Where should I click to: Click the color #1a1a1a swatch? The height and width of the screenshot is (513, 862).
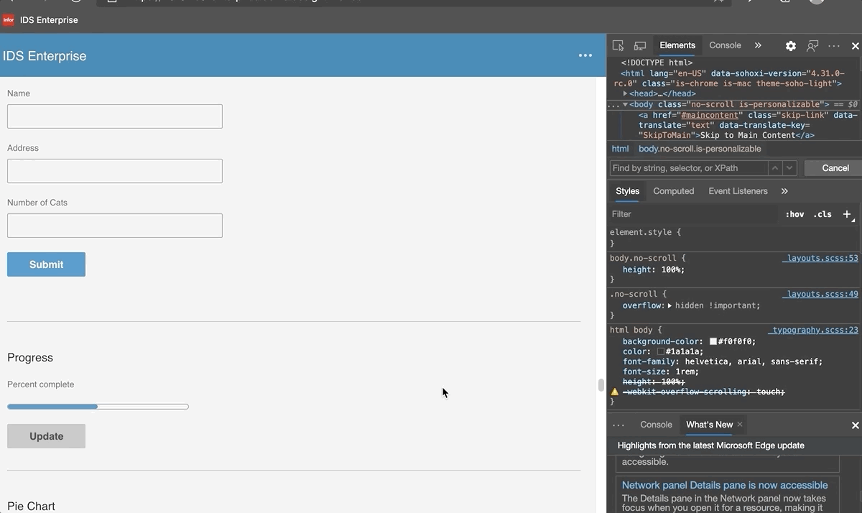pyautogui.click(x=661, y=351)
